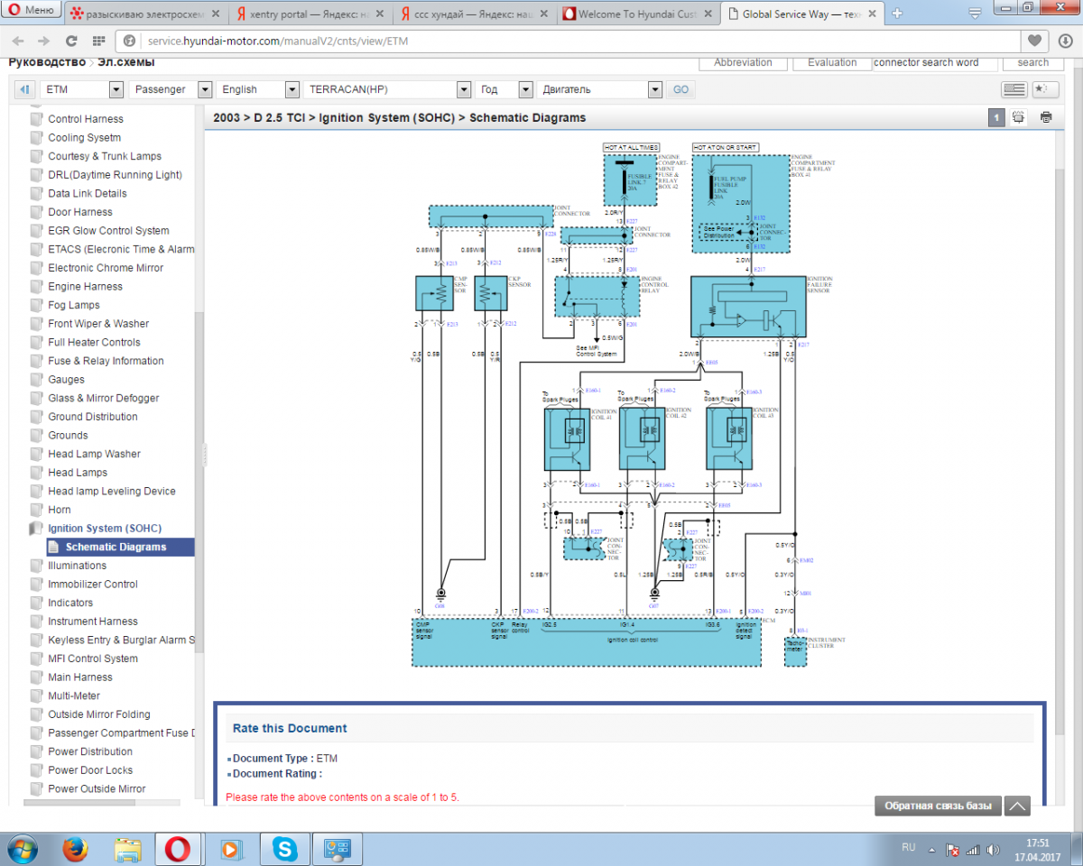Image resolution: width=1083 pixels, height=866 pixels.
Task: Click the Fog Lamps book icon
Action: pyautogui.click(x=36, y=305)
